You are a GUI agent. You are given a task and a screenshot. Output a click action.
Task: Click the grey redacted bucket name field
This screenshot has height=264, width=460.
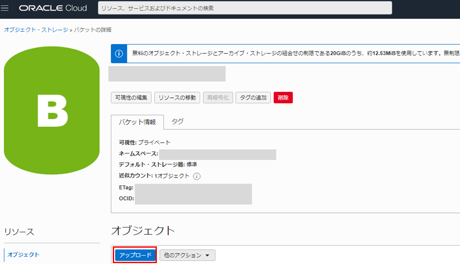click(x=167, y=74)
